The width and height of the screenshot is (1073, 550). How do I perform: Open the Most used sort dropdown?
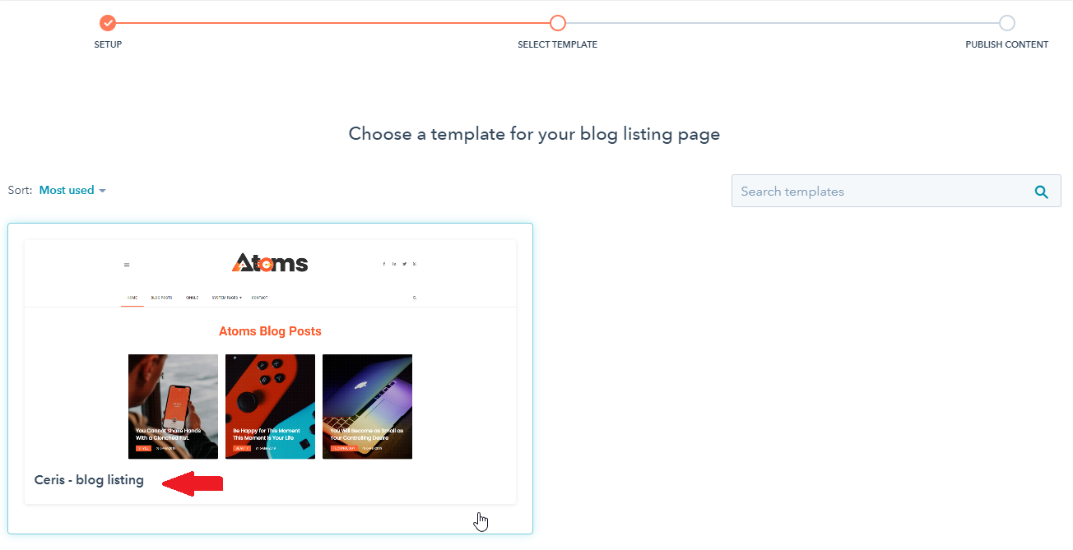pyautogui.click(x=72, y=190)
